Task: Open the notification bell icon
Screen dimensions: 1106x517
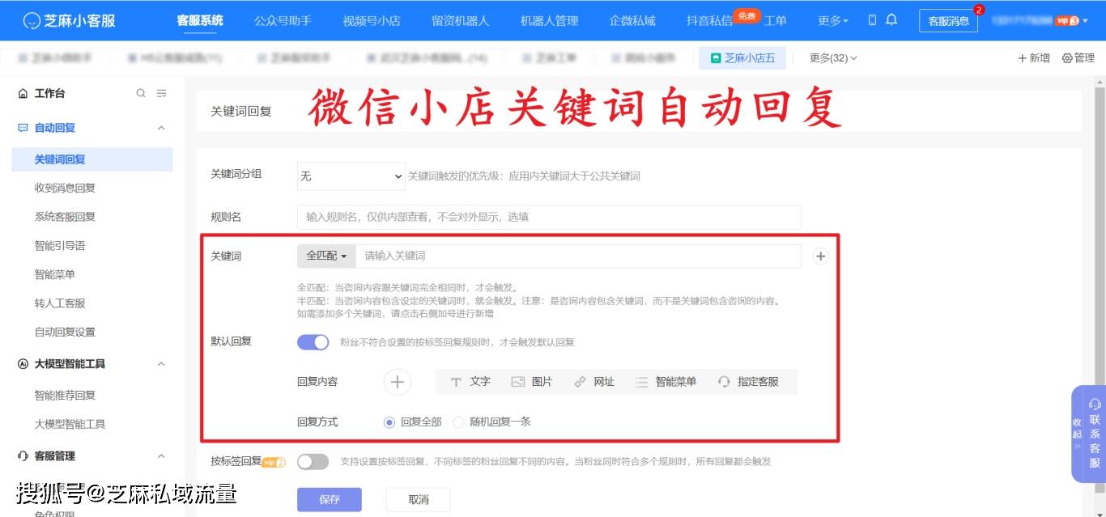Action: (891, 20)
